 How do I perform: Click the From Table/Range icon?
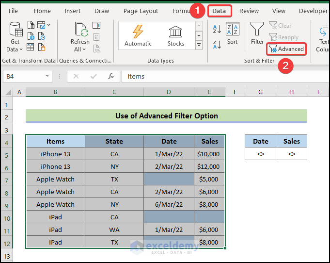pos(31,47)
